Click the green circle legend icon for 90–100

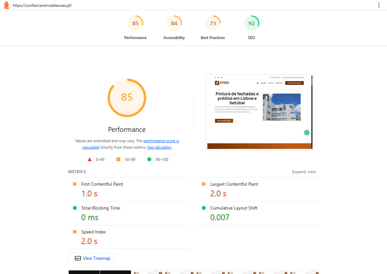(149, 159)
